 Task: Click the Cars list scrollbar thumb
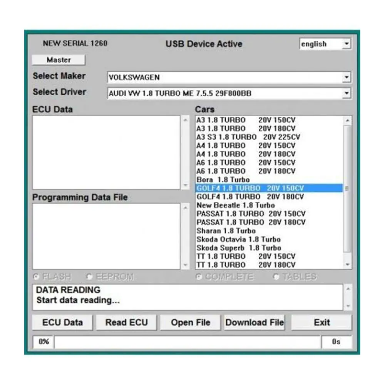[x=347, y=189]
